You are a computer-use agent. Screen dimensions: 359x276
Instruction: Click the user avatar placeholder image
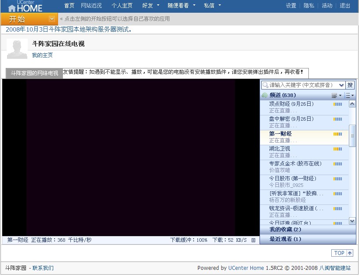pyautogui.click(x=17, y=49)
